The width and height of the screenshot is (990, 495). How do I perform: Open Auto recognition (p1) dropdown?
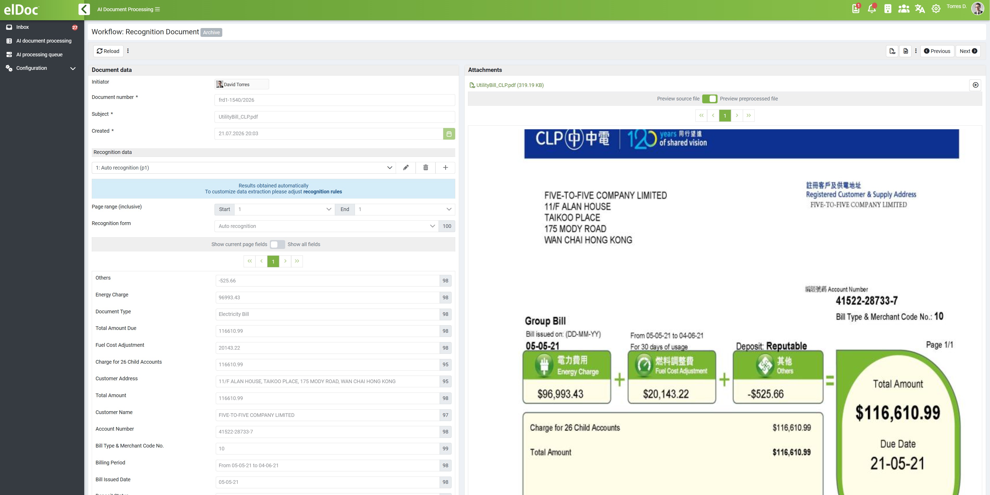coord(244,168)
